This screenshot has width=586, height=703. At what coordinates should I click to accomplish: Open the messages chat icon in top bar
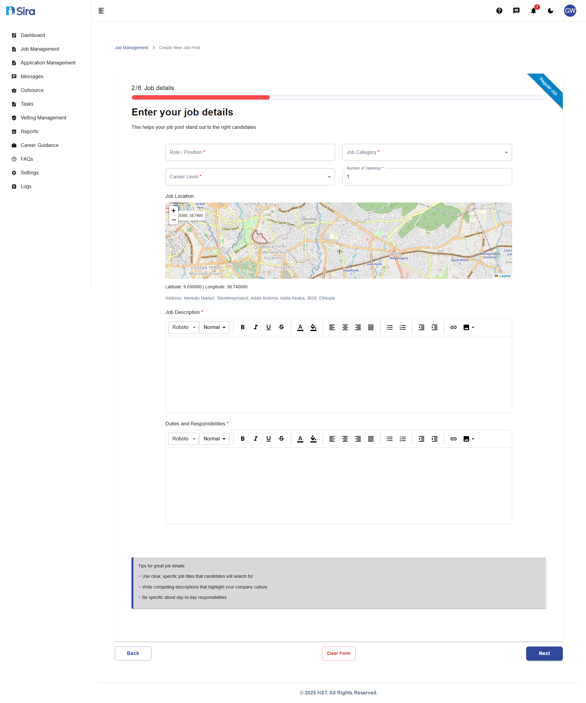click(516, 11)
